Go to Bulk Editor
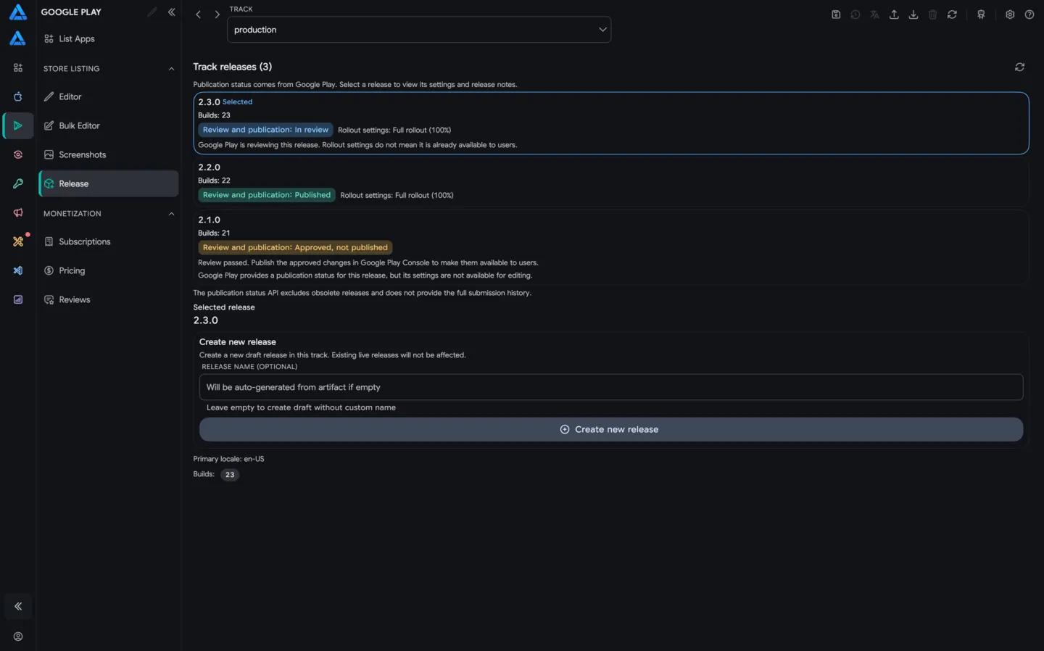The height and width of the screenshot is (651, 1044). click(109, 125)
